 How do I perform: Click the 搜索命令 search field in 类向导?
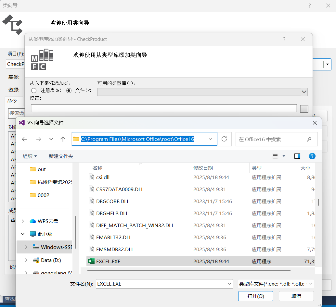point(17,113)
